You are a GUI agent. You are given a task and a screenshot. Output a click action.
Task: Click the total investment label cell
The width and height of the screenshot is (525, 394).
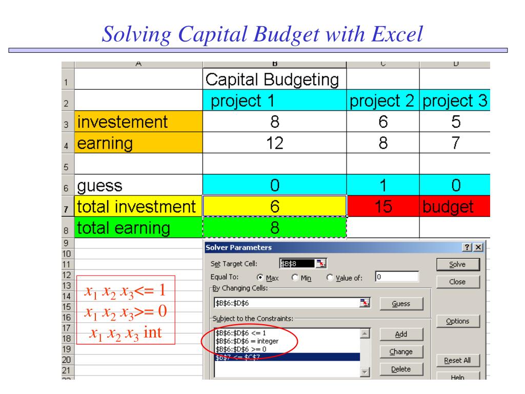tap(138, 206)
